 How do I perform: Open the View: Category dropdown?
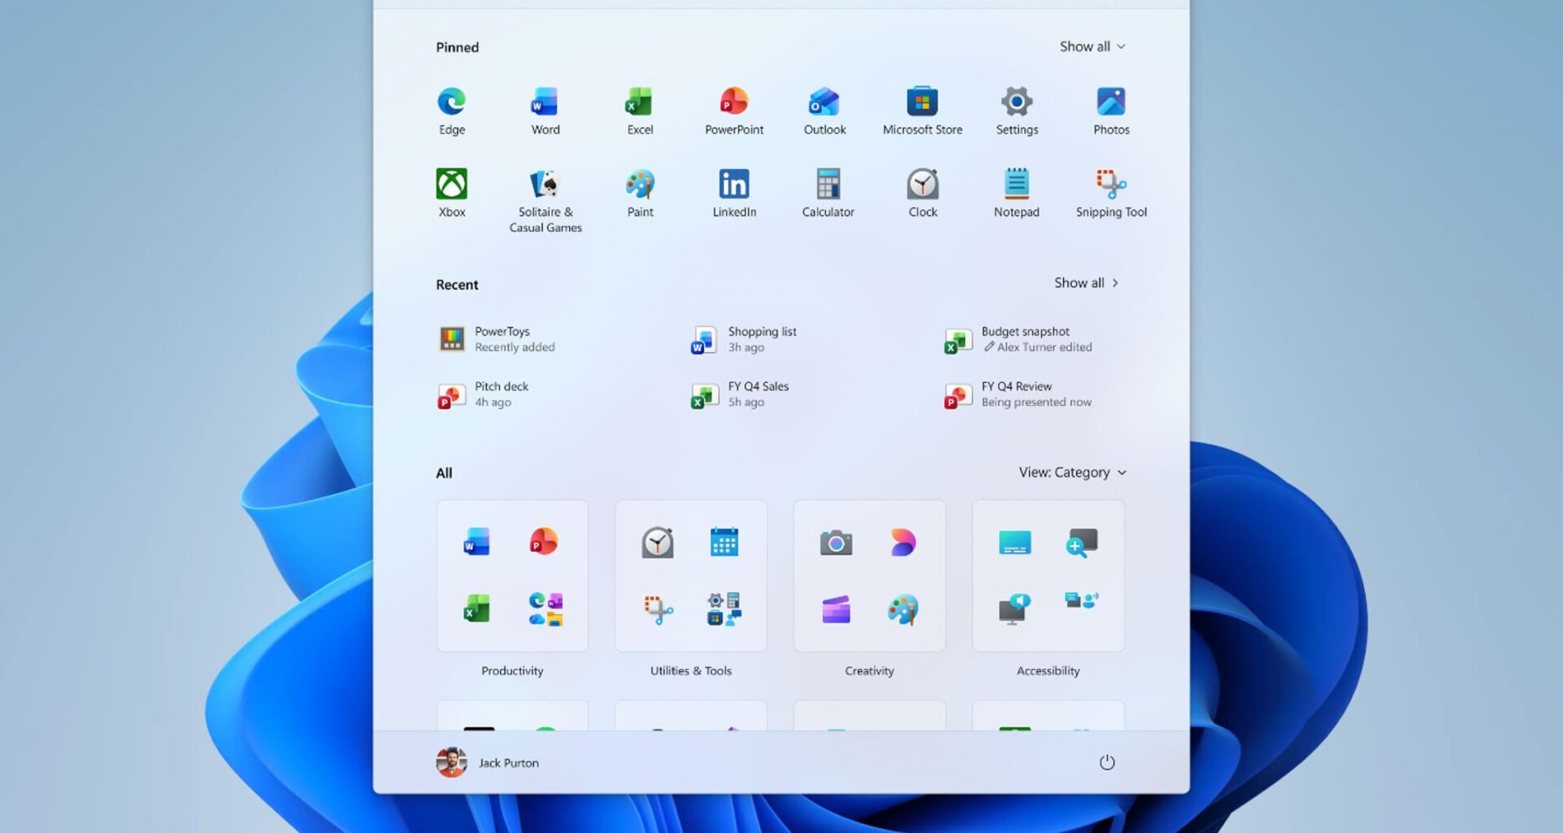(x=1072, y=472)
